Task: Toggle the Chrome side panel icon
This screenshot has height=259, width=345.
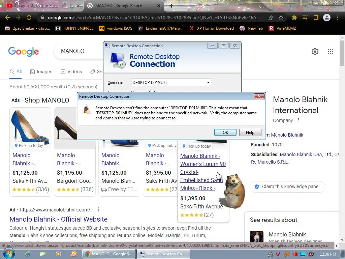Action: (x=316, y=18)
